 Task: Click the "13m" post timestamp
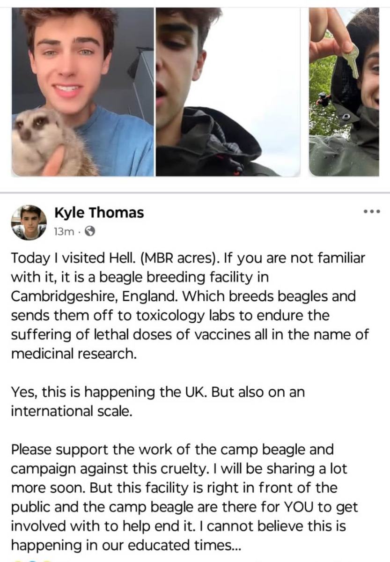click(x=63, y=231)
